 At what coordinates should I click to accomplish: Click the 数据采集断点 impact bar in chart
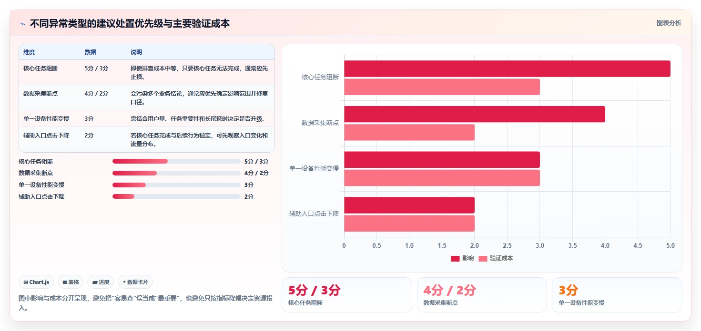(x=475, y=114)
